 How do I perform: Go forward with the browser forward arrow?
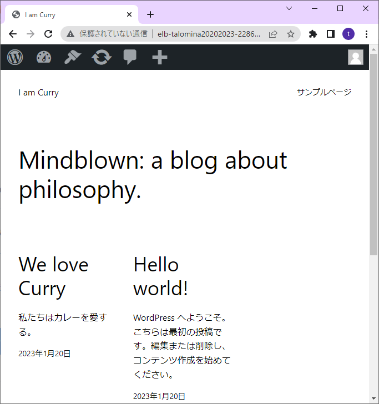coord(31,34)
